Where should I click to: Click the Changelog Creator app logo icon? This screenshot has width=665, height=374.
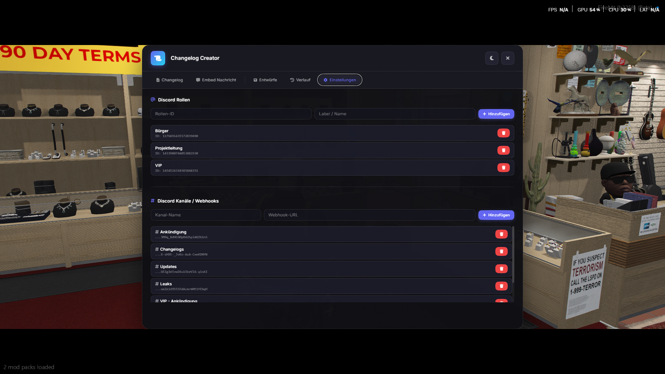coord(158,58)
